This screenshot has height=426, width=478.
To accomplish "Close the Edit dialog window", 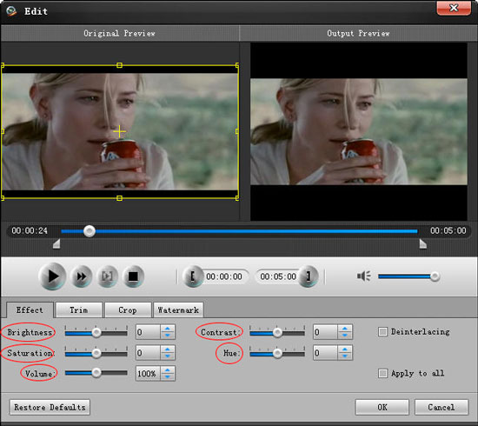I will (454, 8).
